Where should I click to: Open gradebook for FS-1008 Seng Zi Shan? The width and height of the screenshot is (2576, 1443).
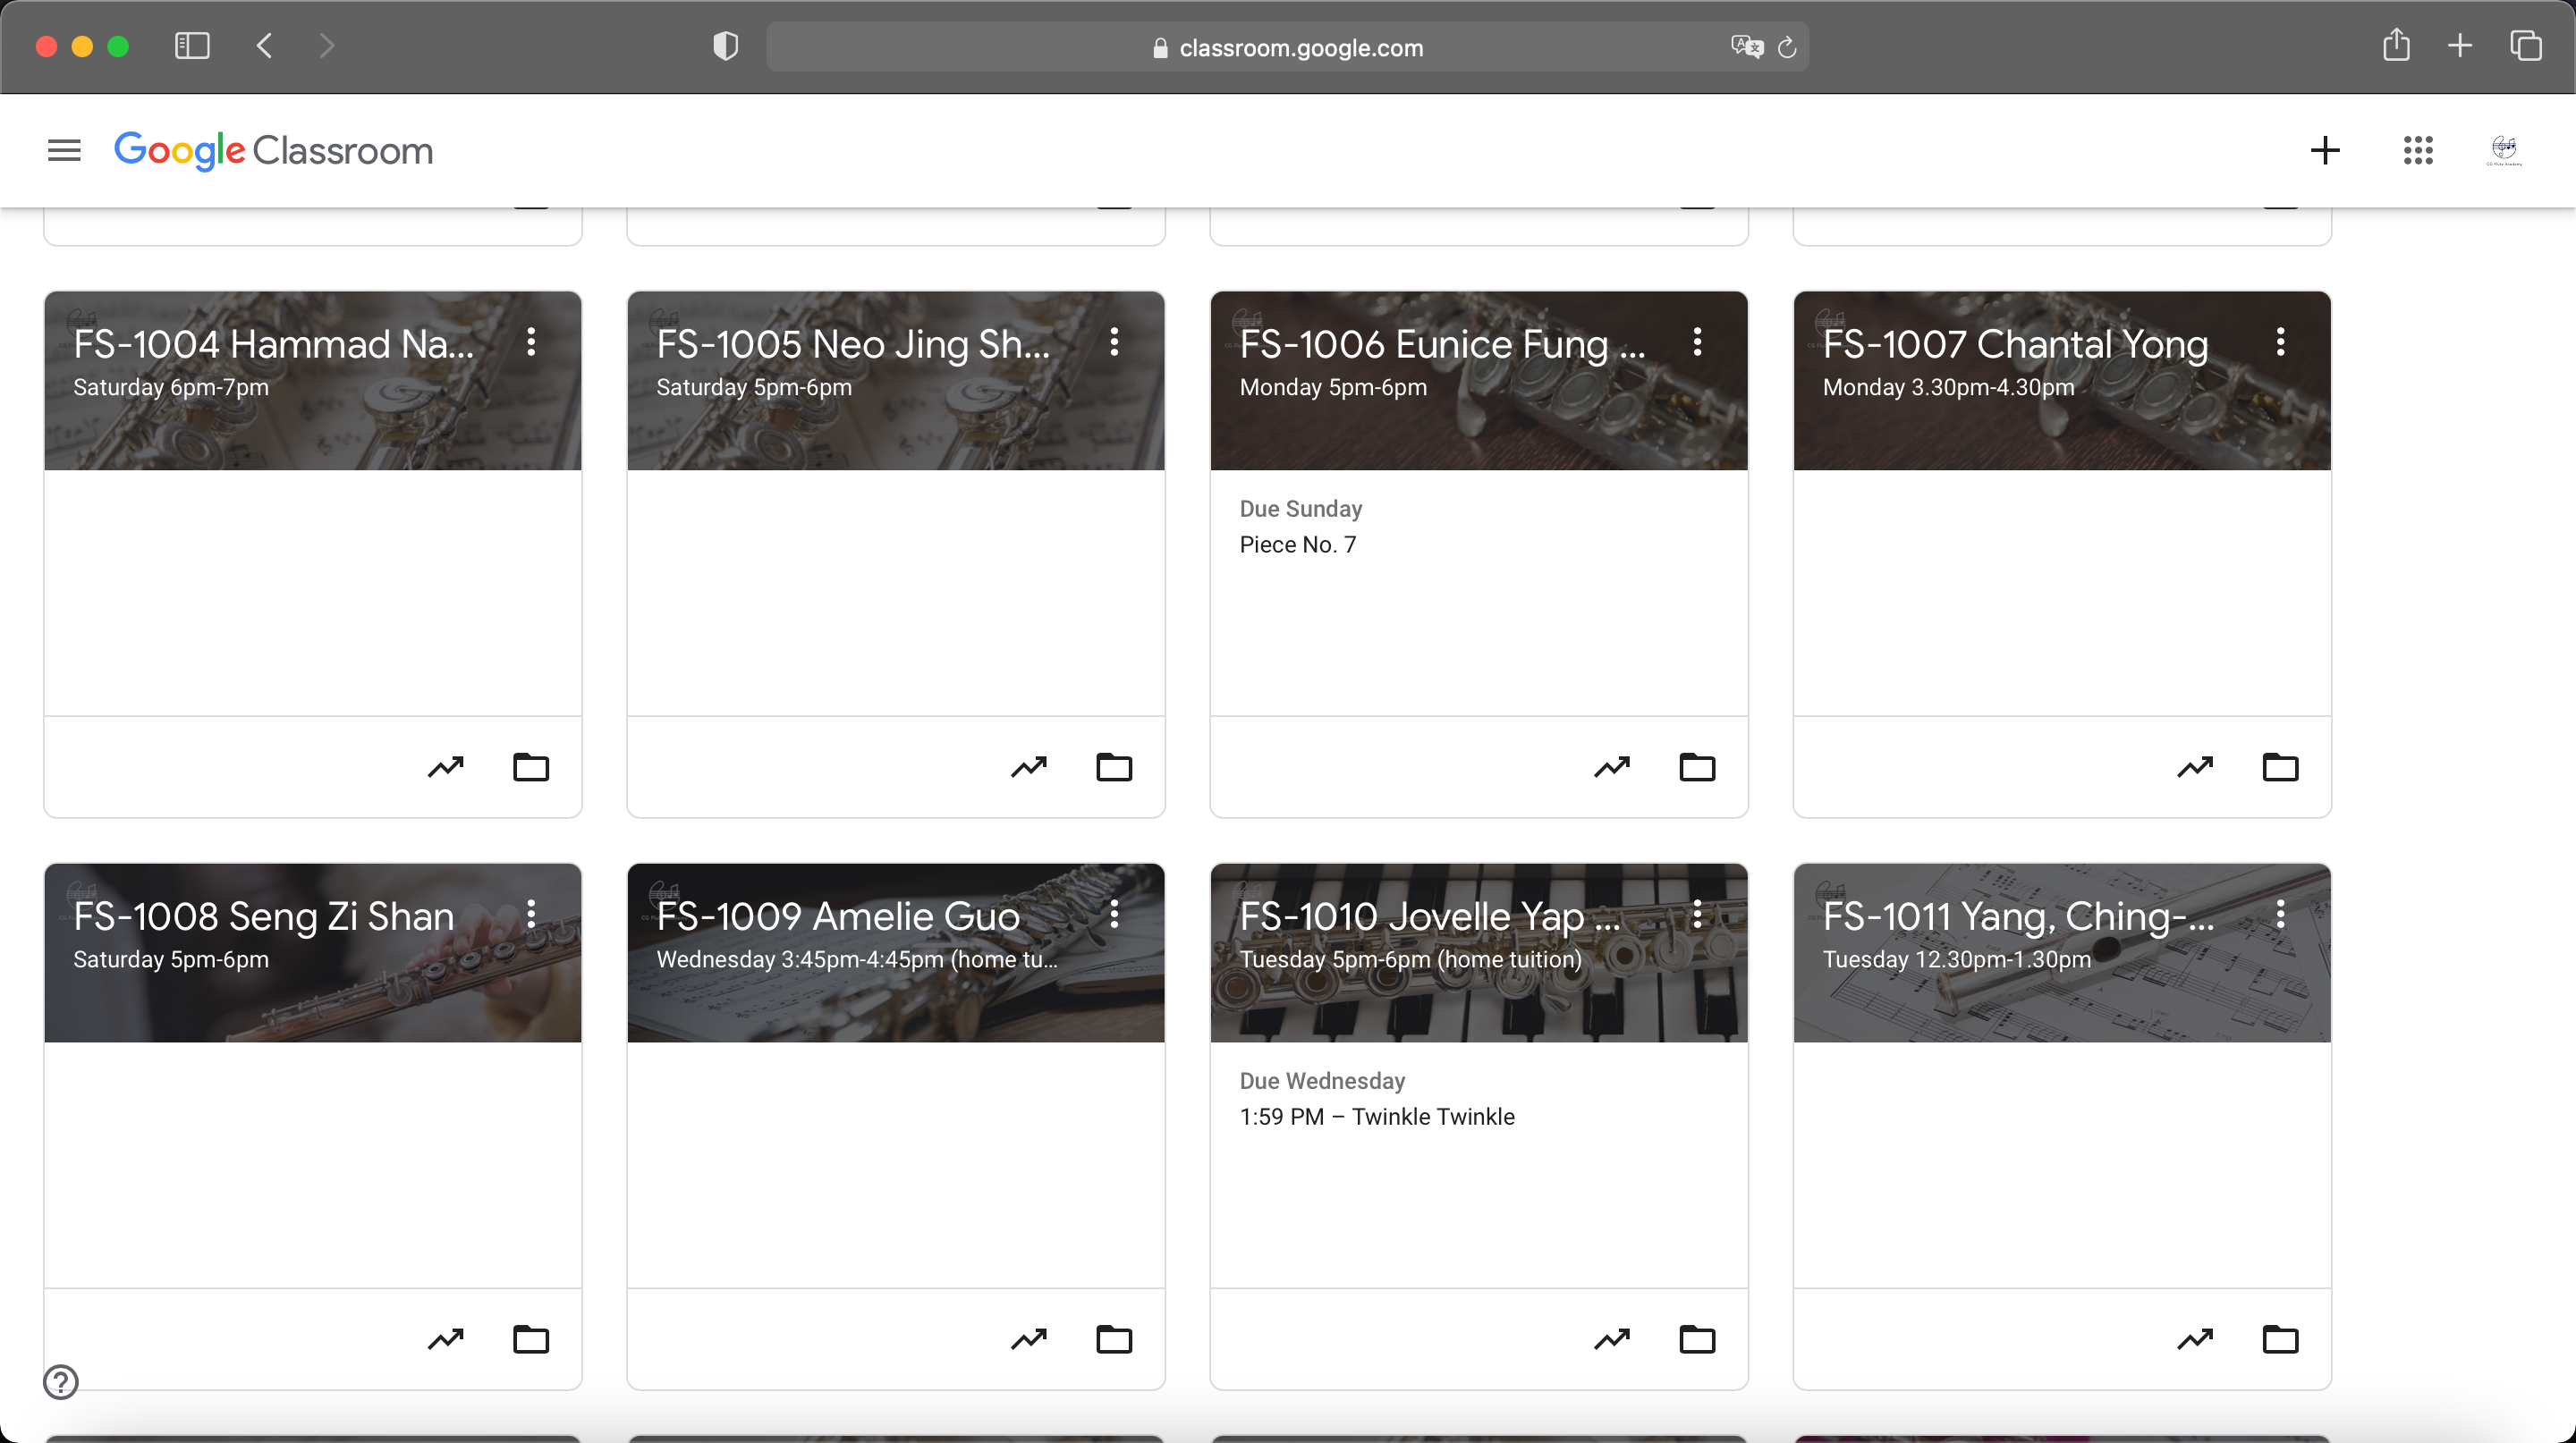446,1339
